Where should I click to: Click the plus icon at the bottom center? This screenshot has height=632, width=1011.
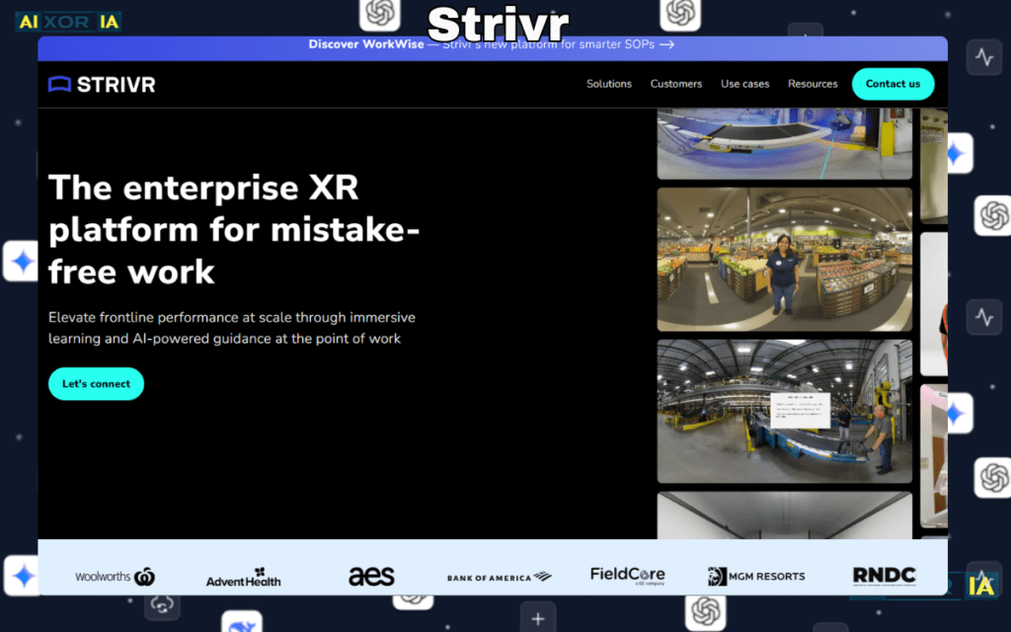(536, 617)
